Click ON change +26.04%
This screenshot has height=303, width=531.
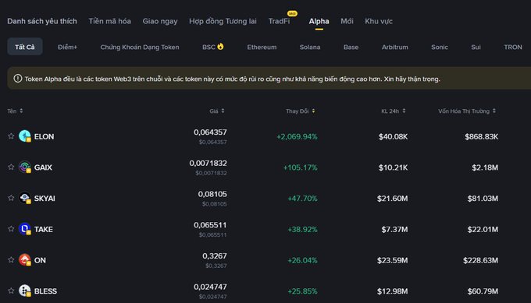point(302,260)
